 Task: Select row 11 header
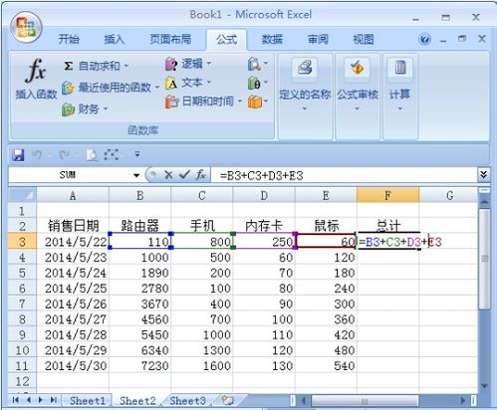coord(22,365)
